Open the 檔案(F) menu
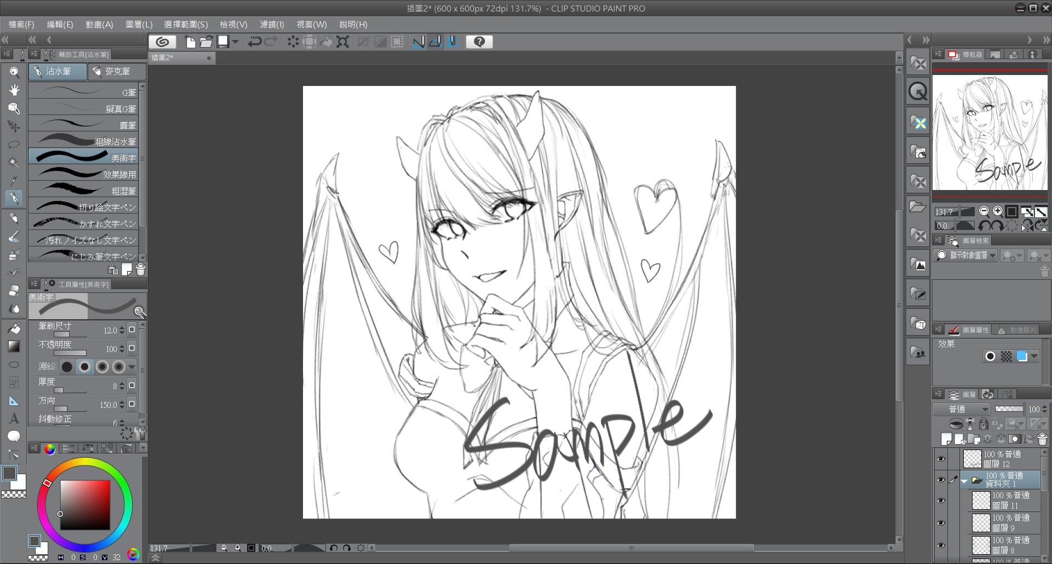The image size is (1052, 564). point(21,25)
